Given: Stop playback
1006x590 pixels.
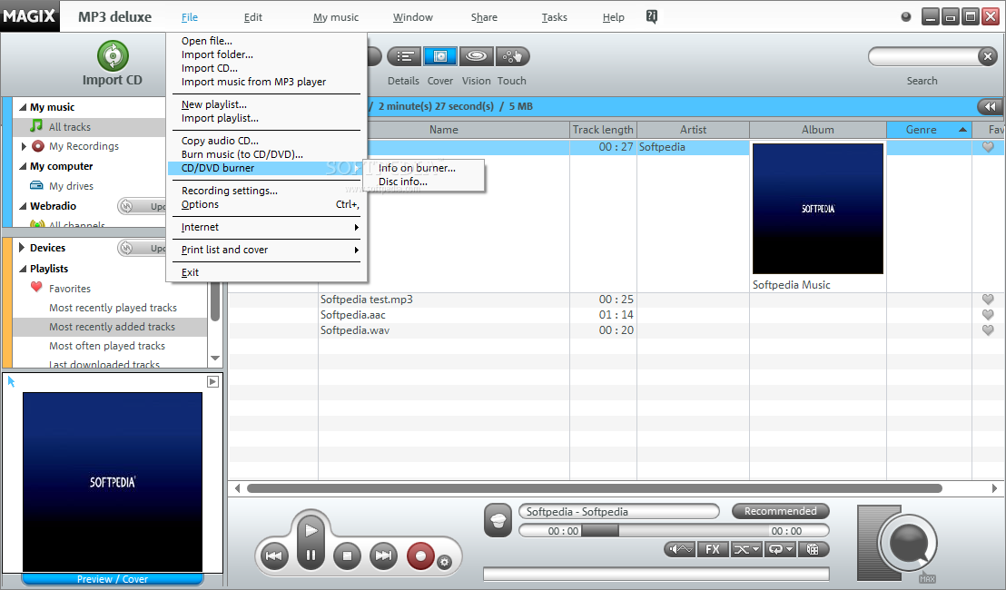Looking at the screenshot, I should [347, 556].
